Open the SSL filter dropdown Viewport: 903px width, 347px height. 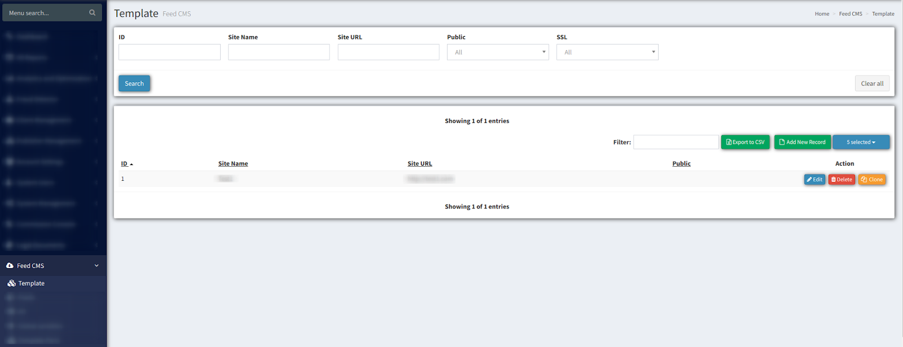coord(607,52)
